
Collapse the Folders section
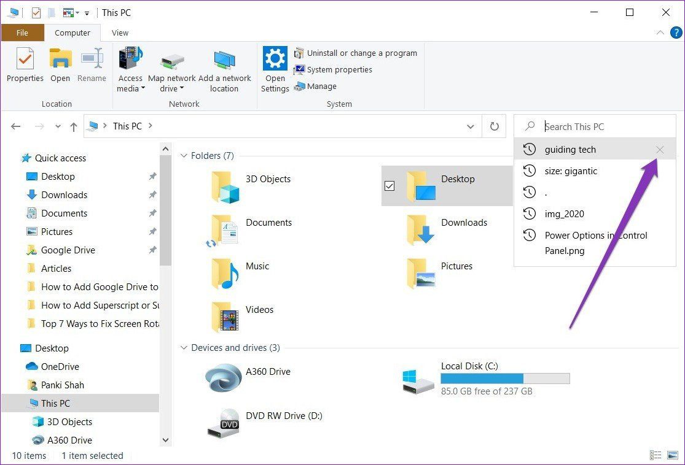click(x=184, y=155)
